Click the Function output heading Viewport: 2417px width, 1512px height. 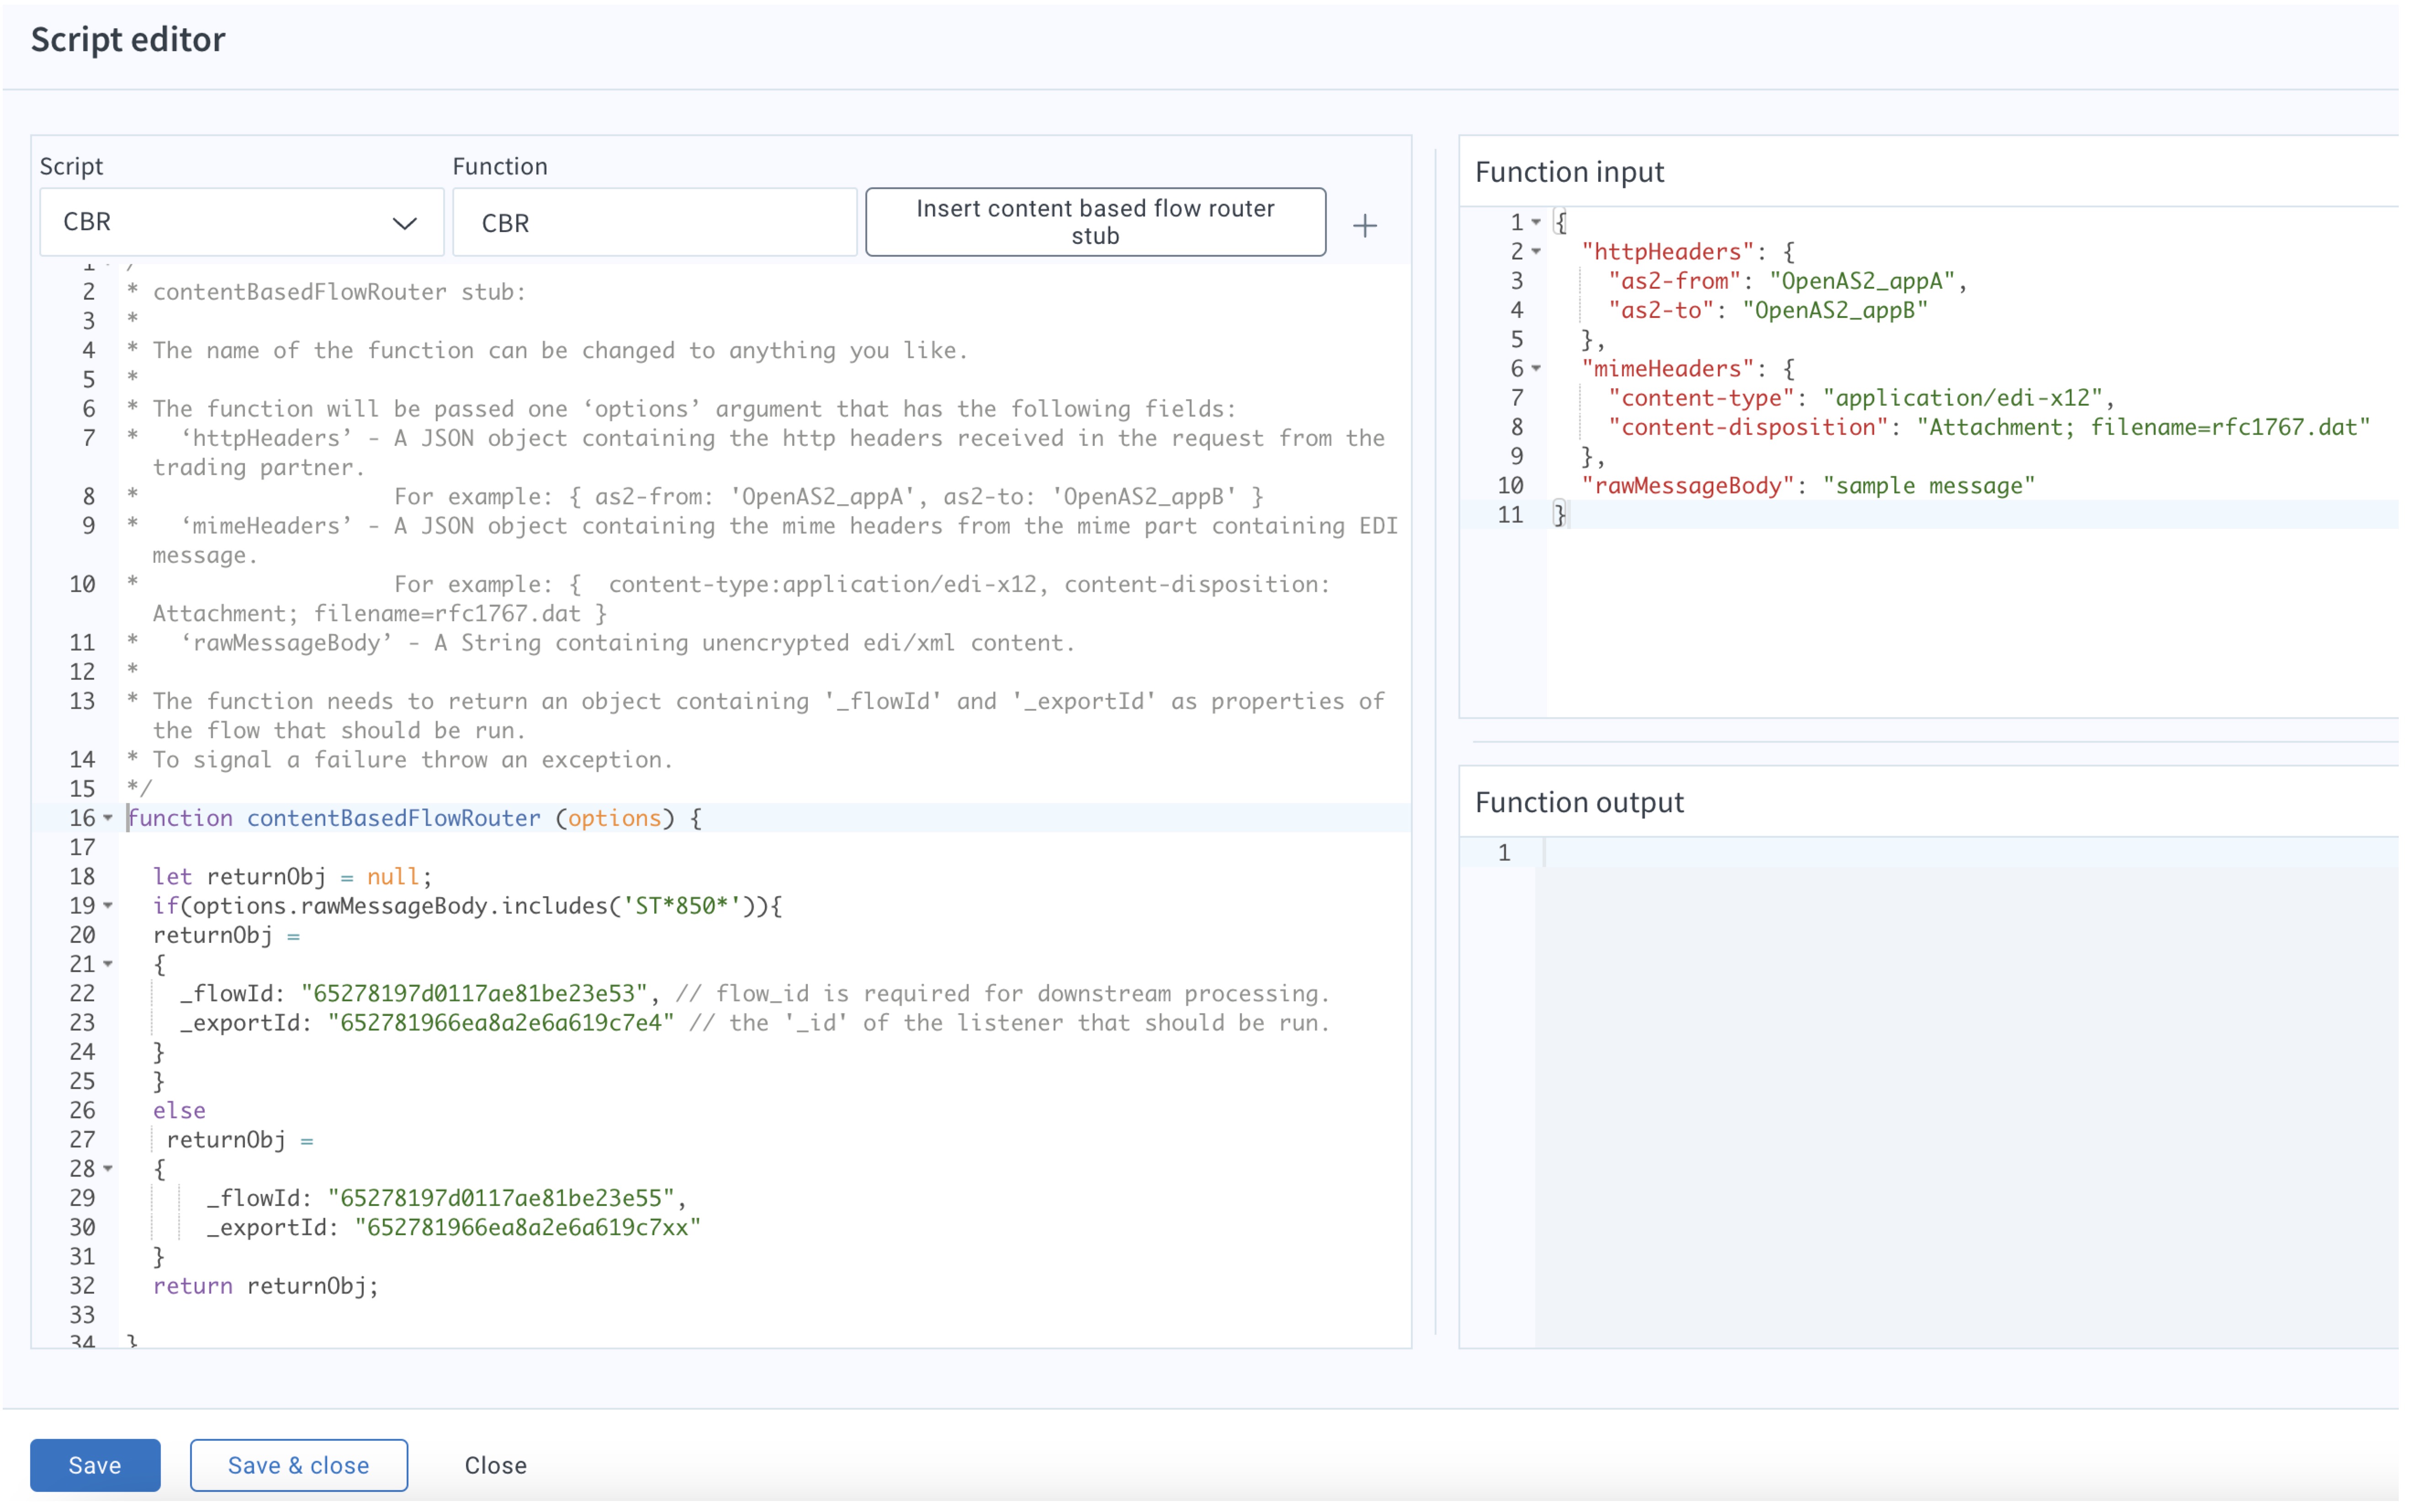(1579, 802)
